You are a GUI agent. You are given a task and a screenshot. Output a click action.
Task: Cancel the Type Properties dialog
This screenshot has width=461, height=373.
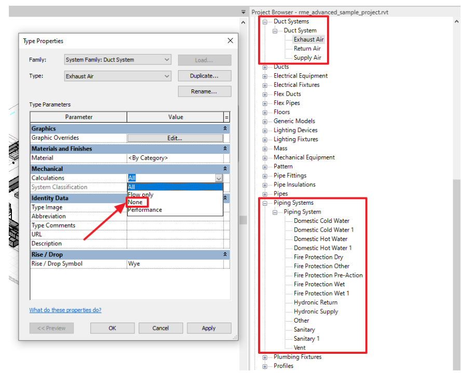[160, 328]
